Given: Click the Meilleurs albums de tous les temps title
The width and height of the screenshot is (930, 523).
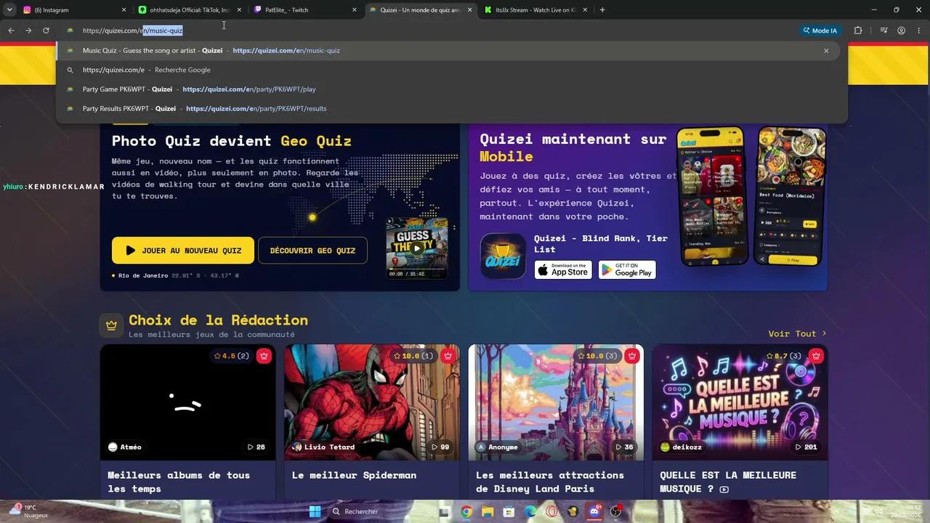Looking at the screenshot, I should (179, 482).
